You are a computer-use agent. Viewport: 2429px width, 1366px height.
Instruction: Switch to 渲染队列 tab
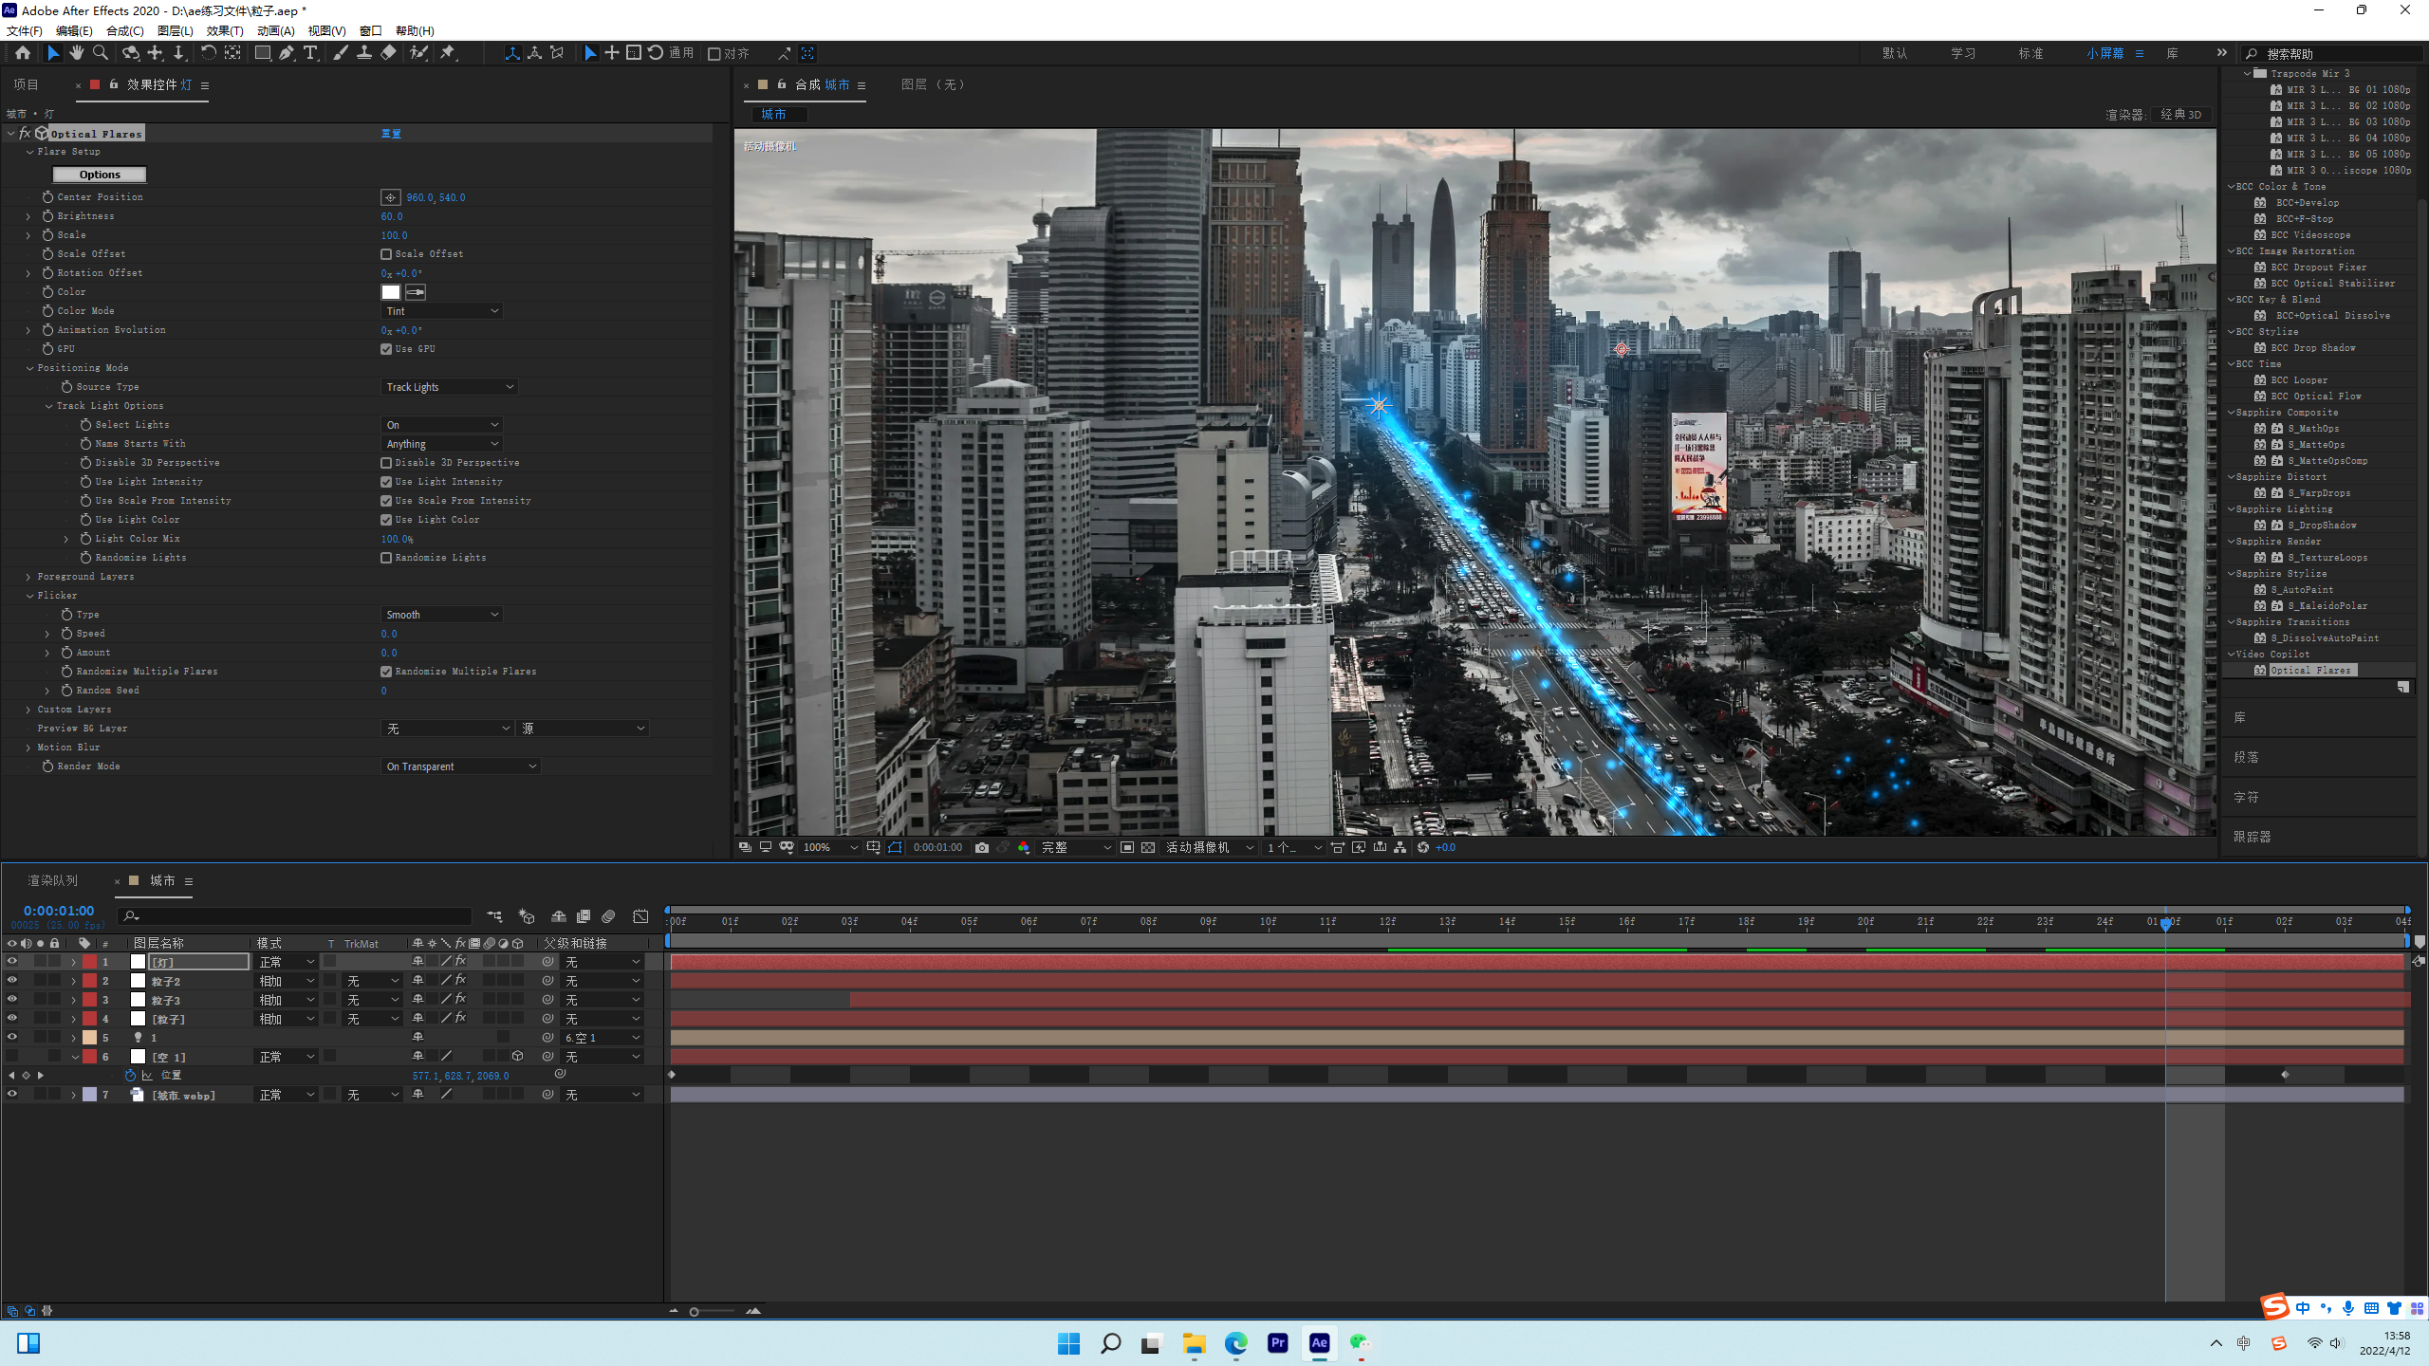[53, 880]
